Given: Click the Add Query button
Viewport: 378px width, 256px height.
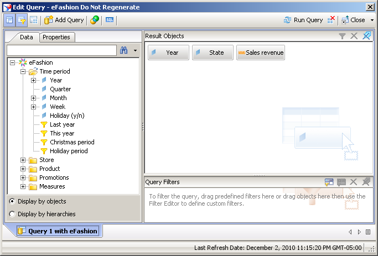Looking at the screenshot, I should (x=64, y=20).
